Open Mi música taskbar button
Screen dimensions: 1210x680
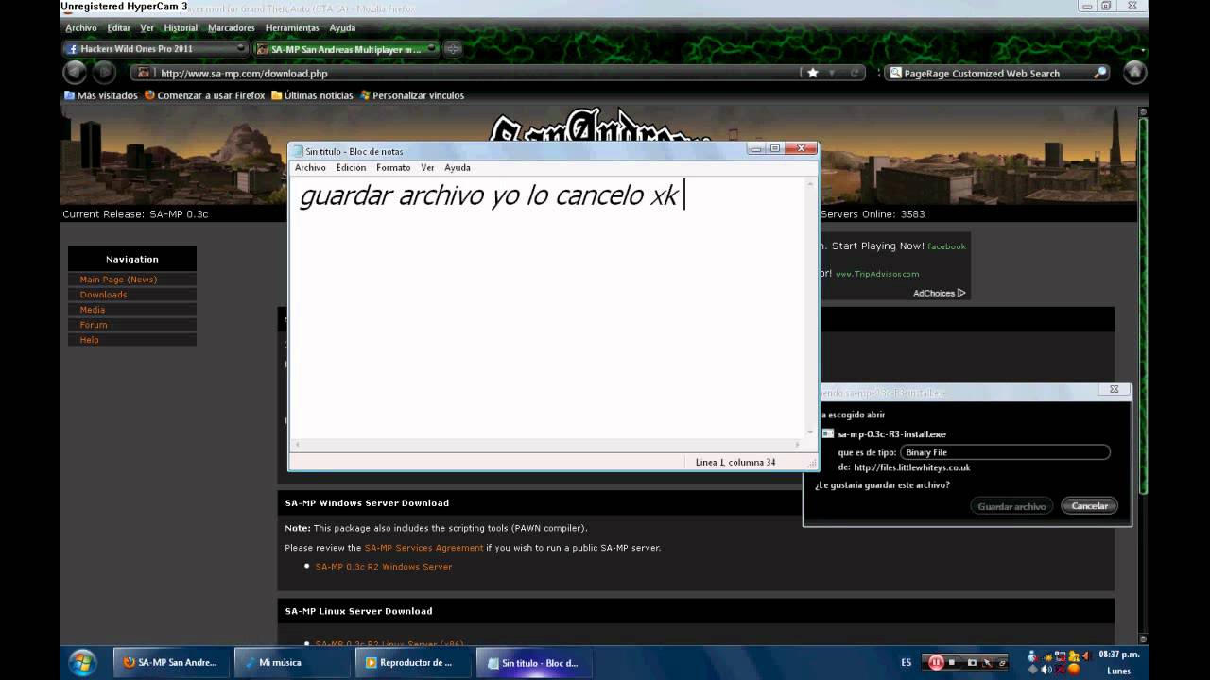294,663
